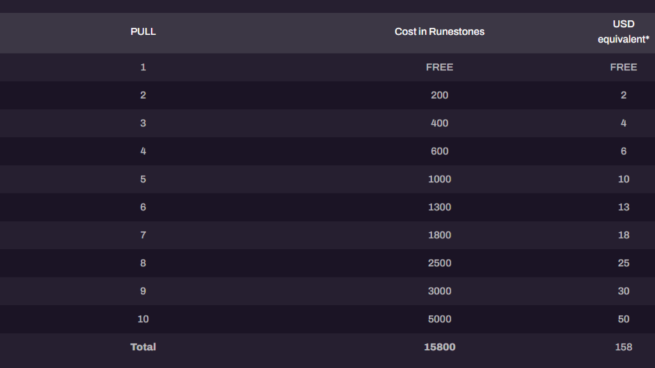655x368 pixels.
Task: Select the 25 USD equivalent cell
Action: tap(623, 263)
